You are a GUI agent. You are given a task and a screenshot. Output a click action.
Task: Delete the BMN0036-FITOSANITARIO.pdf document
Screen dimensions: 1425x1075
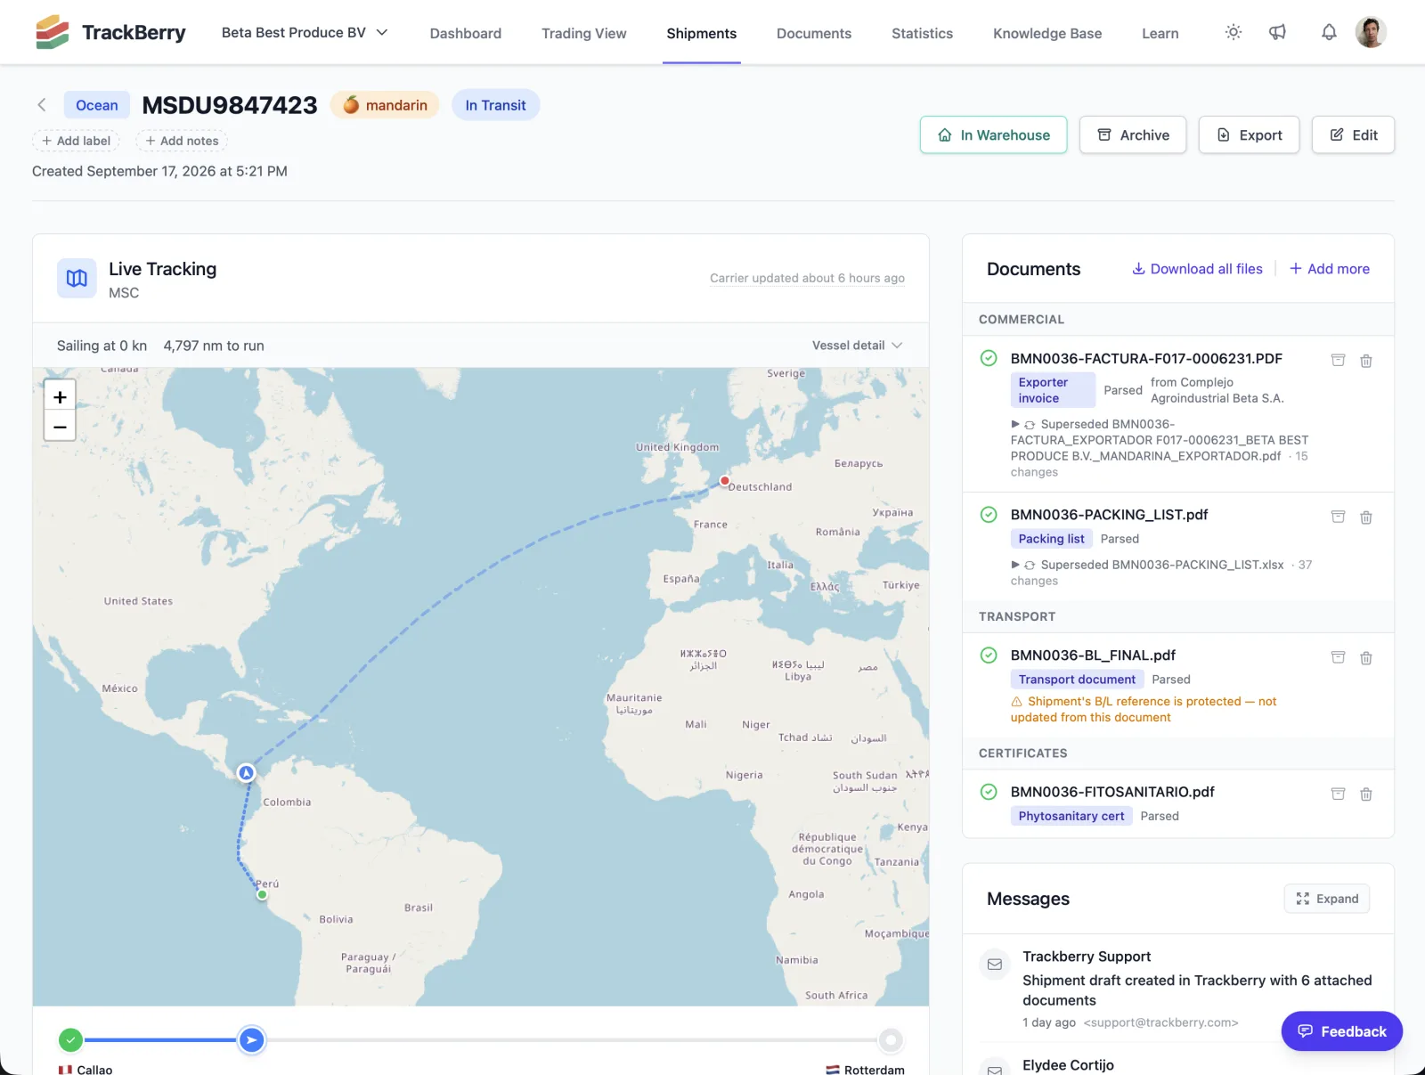1366,794
